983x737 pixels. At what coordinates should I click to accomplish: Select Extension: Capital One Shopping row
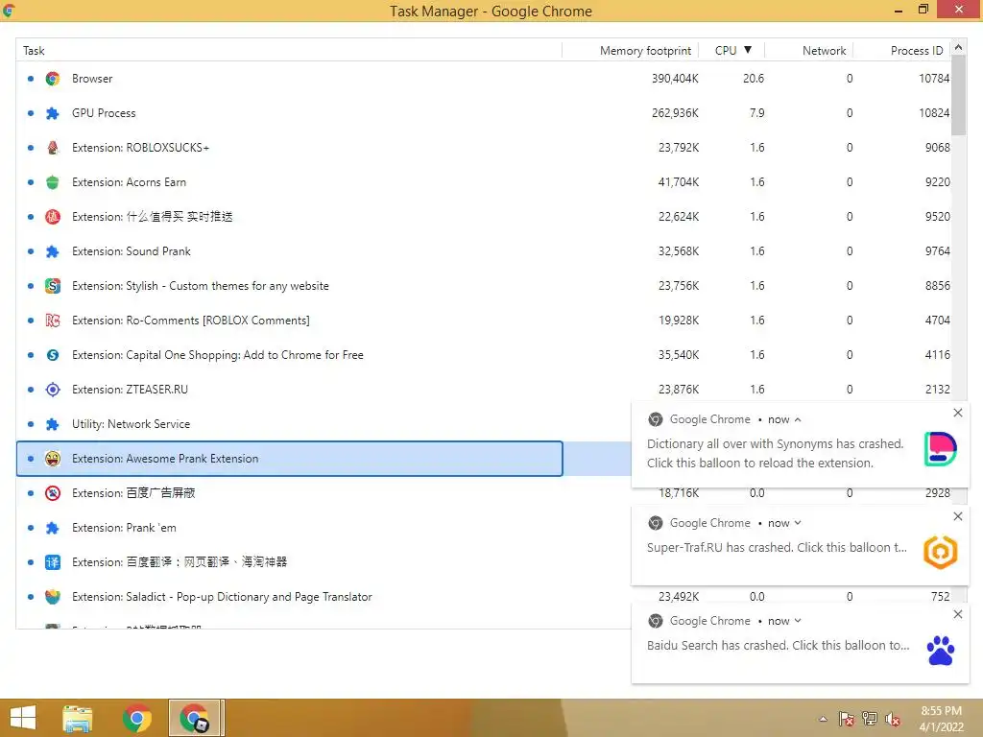483,355
